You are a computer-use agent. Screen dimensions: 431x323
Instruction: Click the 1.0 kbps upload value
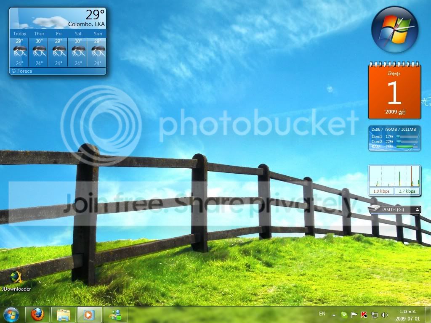(x=381, y=191)
